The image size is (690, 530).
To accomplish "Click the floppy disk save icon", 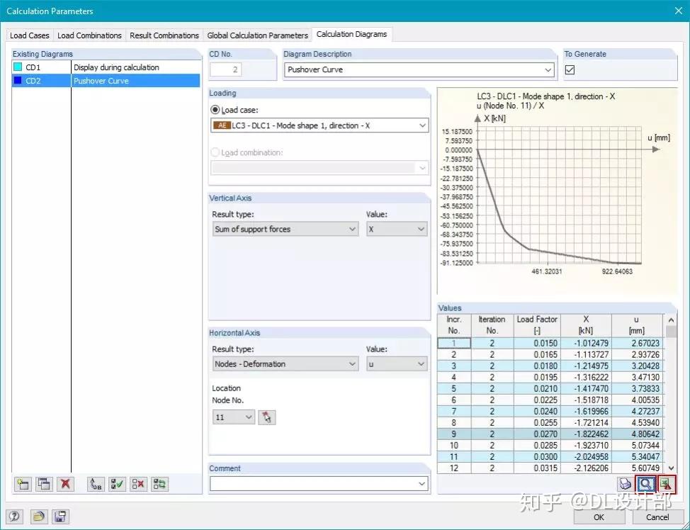I will (60, 516).
